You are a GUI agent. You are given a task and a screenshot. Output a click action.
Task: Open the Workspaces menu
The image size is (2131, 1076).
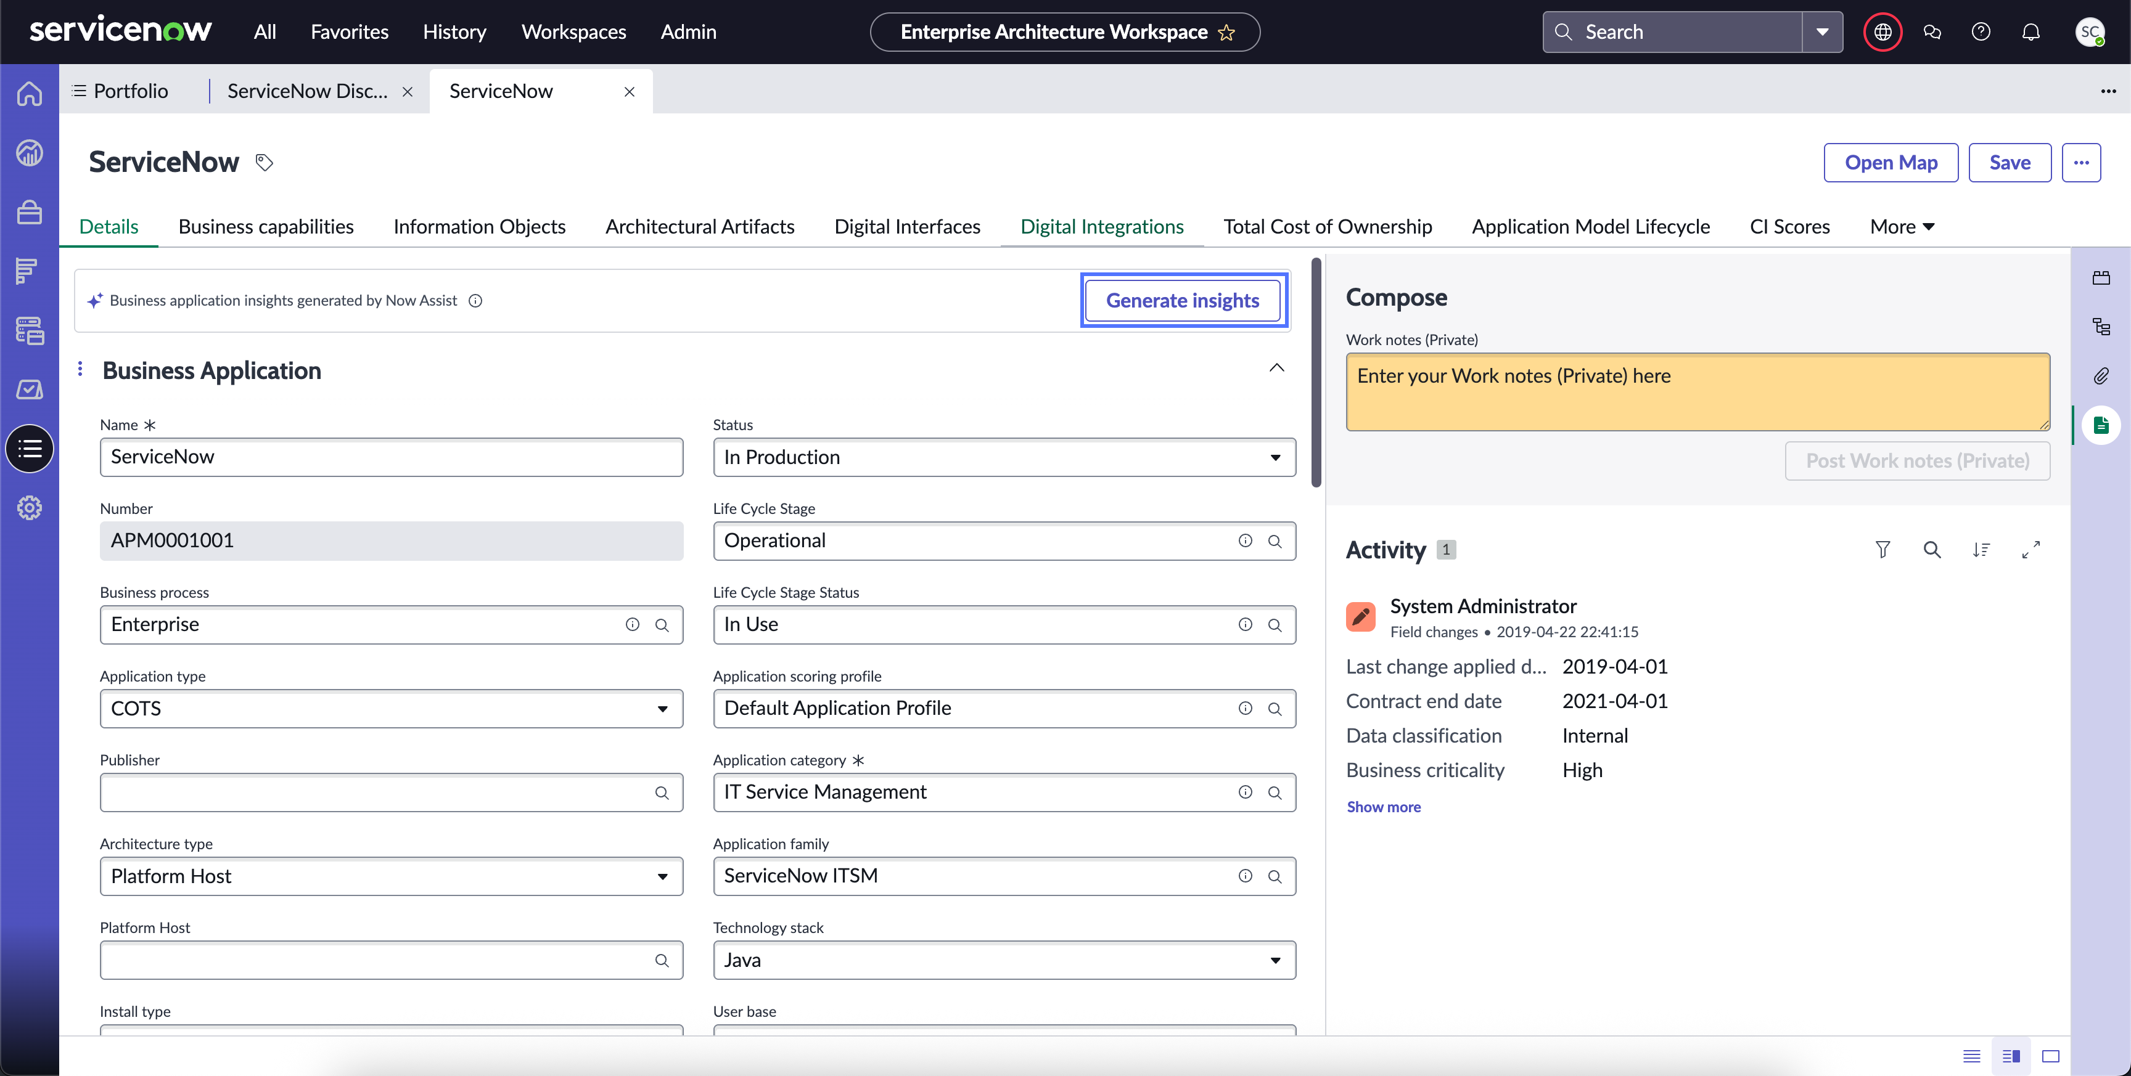574,32
